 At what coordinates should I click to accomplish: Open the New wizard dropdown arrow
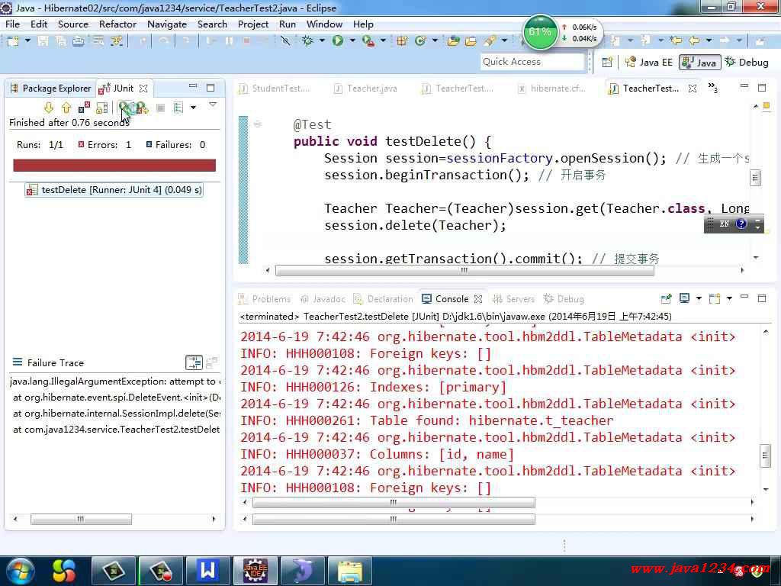click(x=28, y=40)
